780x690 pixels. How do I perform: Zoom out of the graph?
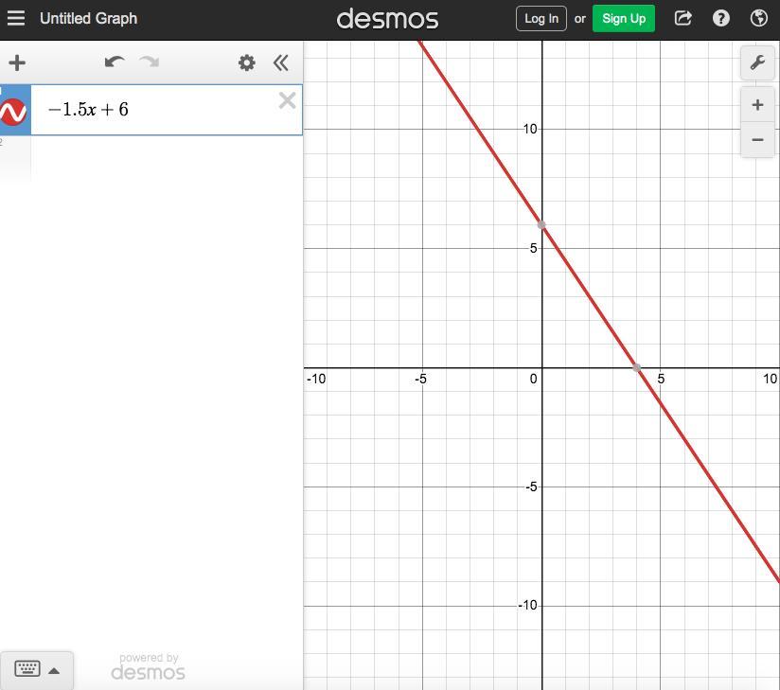click(757, 140)
